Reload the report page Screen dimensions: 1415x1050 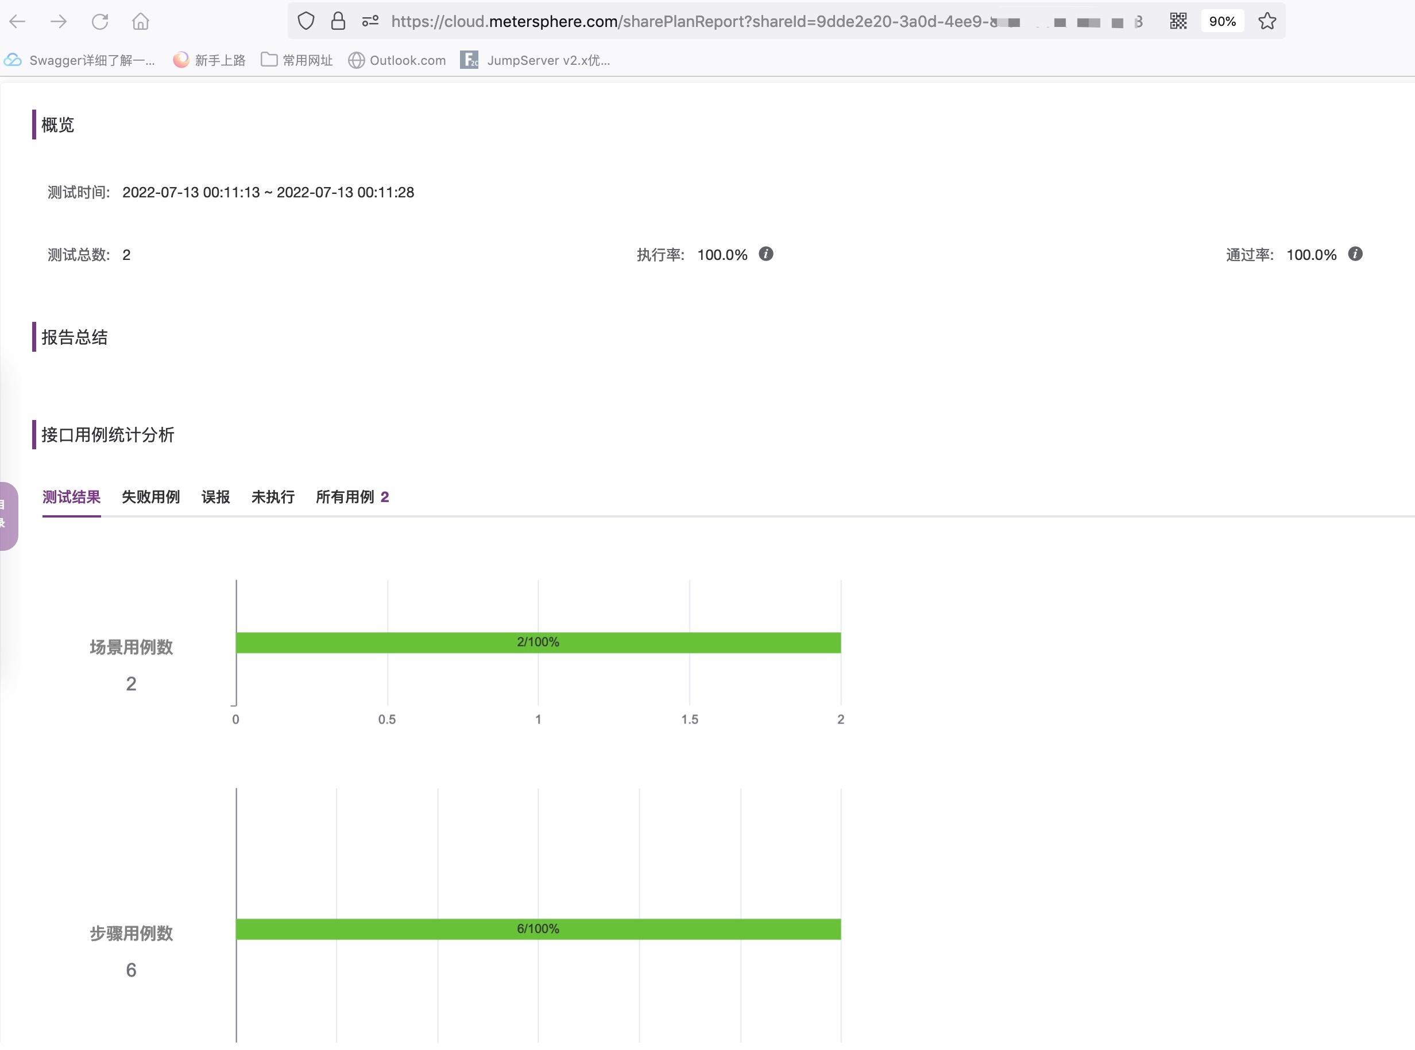100,21
